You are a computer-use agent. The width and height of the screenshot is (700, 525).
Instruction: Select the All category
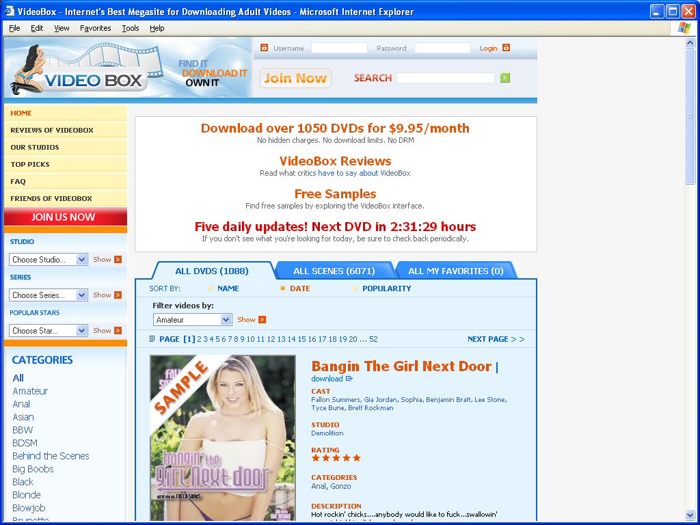tap(18, 378)
